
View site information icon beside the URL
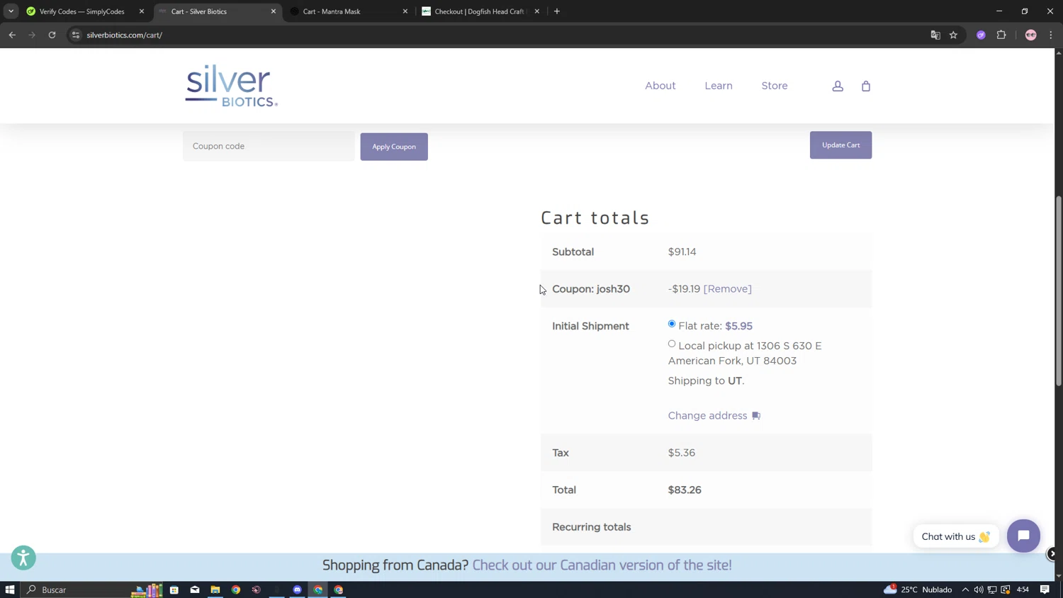[76, 35]
